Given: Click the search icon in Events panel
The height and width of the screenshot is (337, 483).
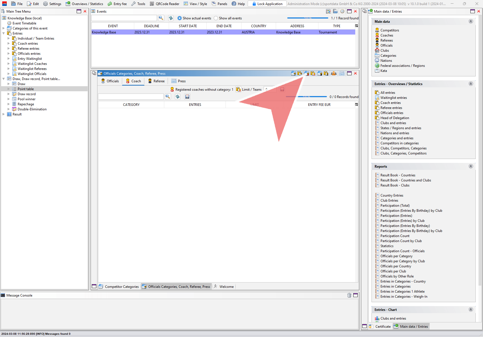Looking at the screenshot, I should pyautogui.click(x=161, y=18).
